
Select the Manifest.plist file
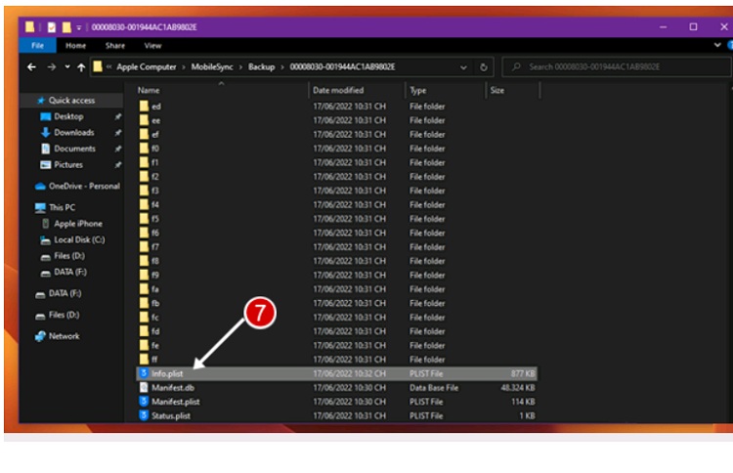[336, 402]
